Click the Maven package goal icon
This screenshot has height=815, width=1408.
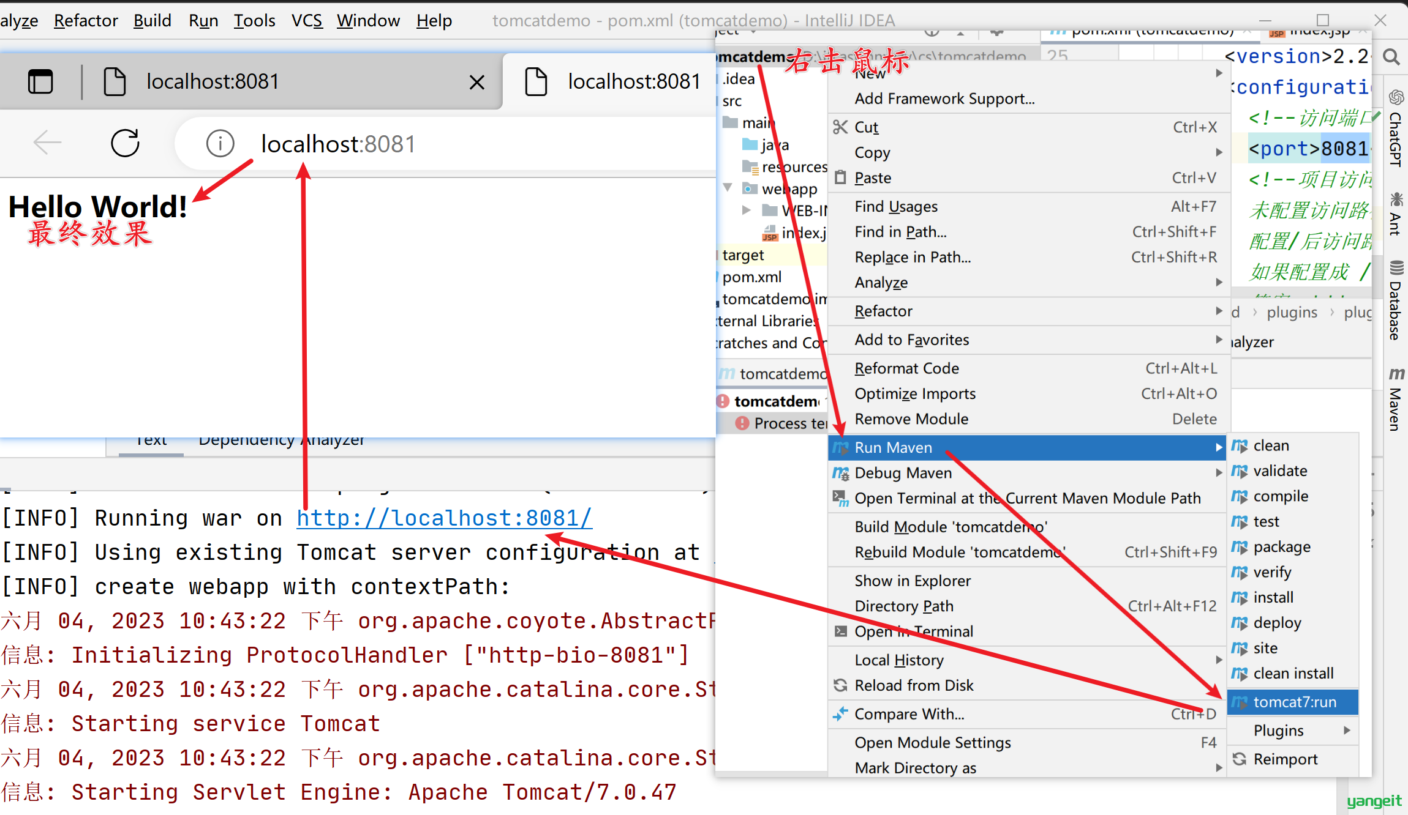(x=1240, y=546)
